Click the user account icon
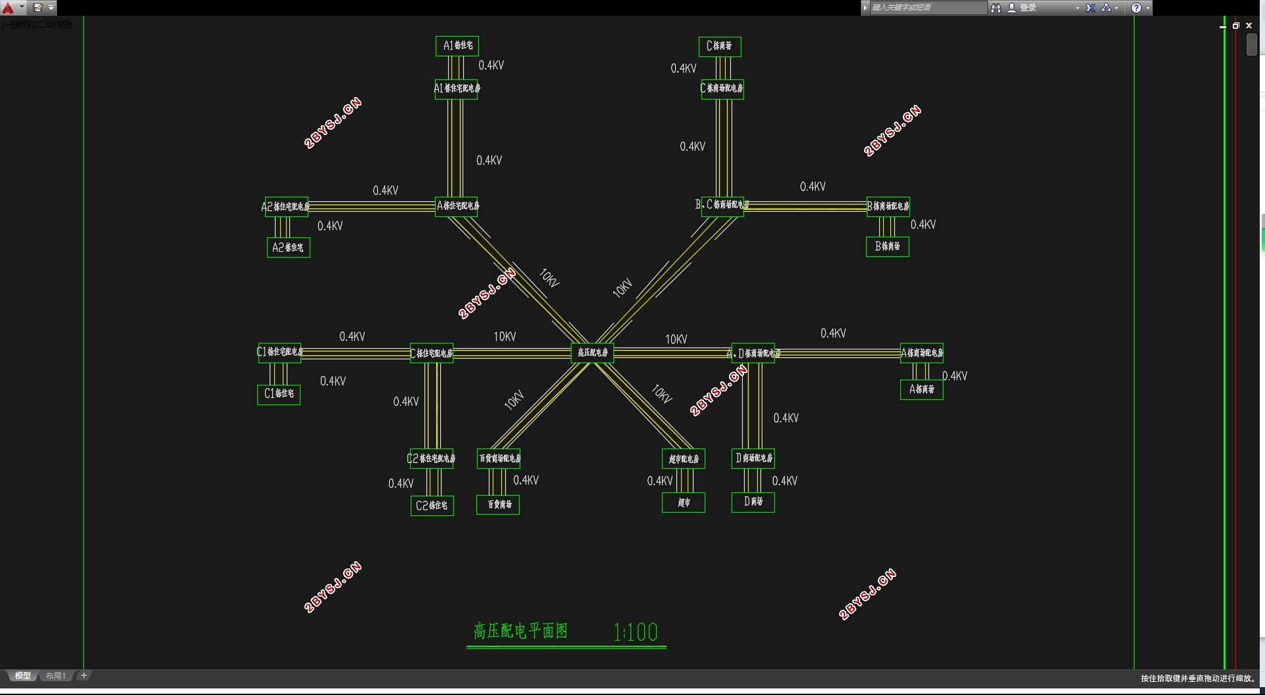 (x=1012, y=8)
